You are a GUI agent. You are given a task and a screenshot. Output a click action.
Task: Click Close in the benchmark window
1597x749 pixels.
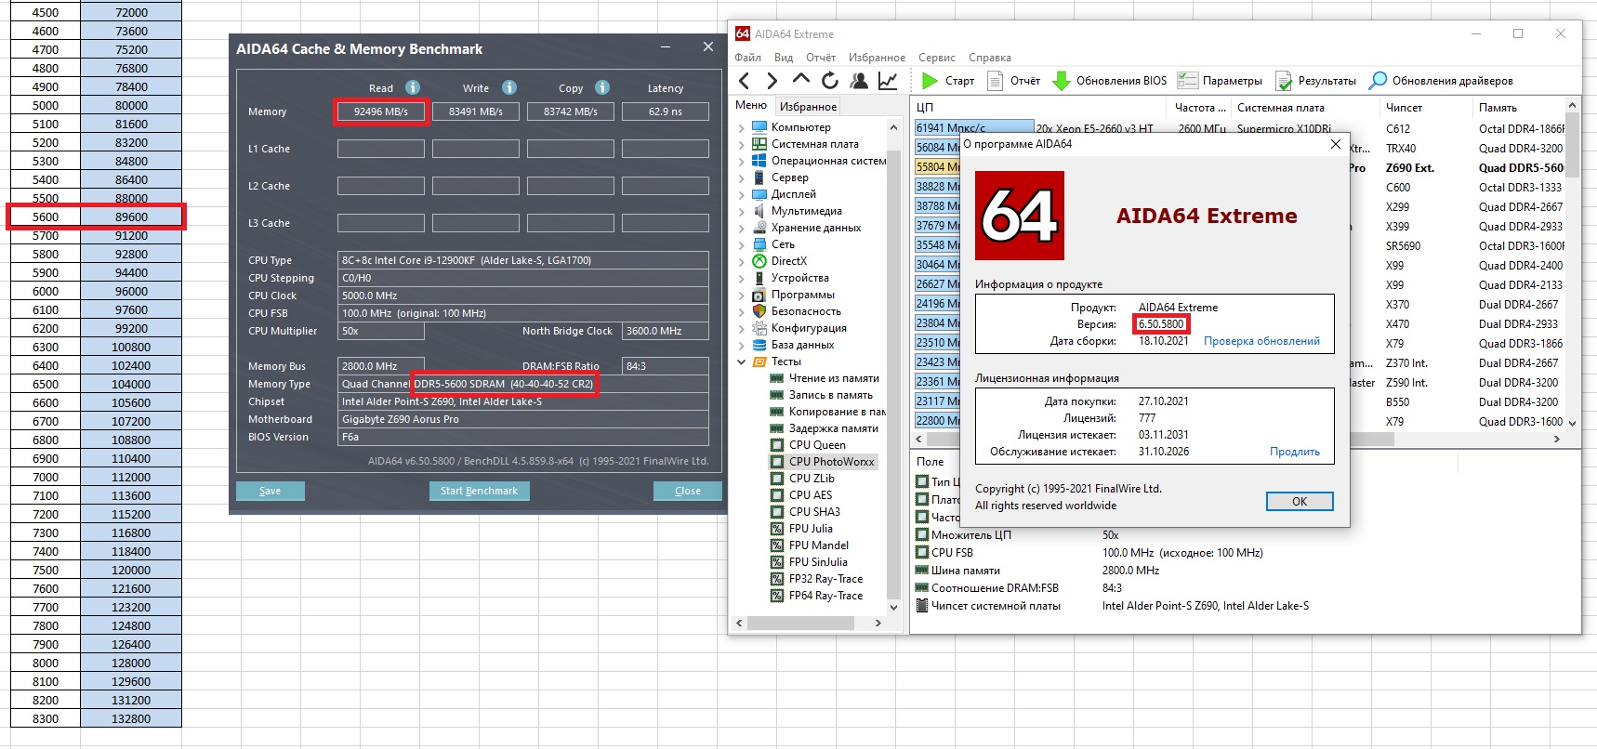pos(688,491)
